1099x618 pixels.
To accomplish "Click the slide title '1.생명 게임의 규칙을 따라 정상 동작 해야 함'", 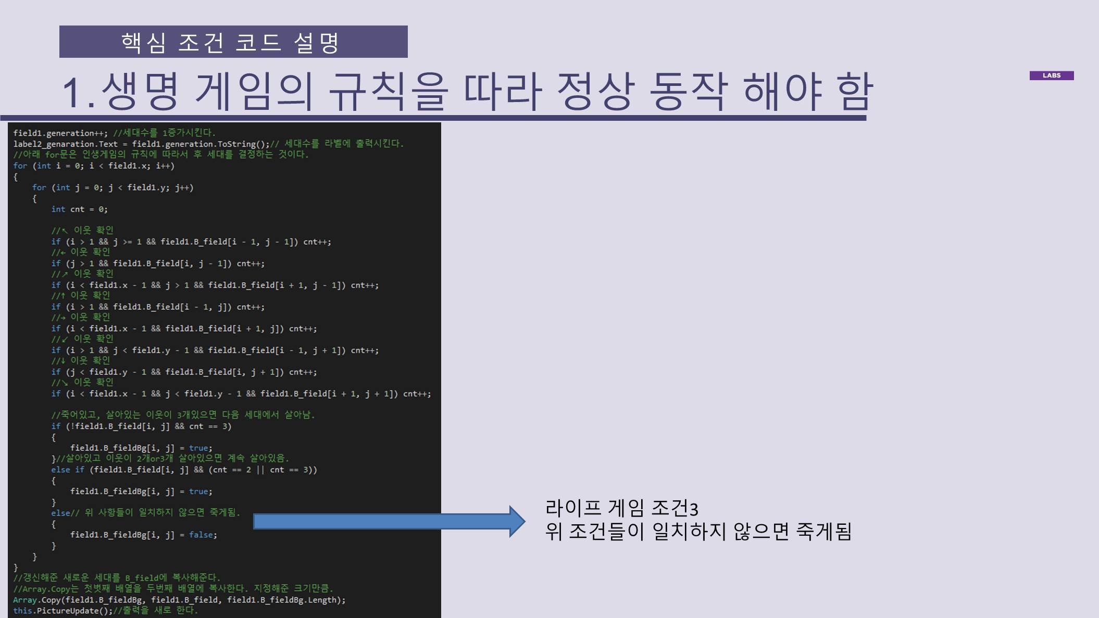I will [467, 92].
